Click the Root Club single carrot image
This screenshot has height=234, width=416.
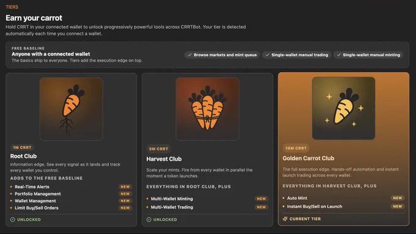(71, 109)
